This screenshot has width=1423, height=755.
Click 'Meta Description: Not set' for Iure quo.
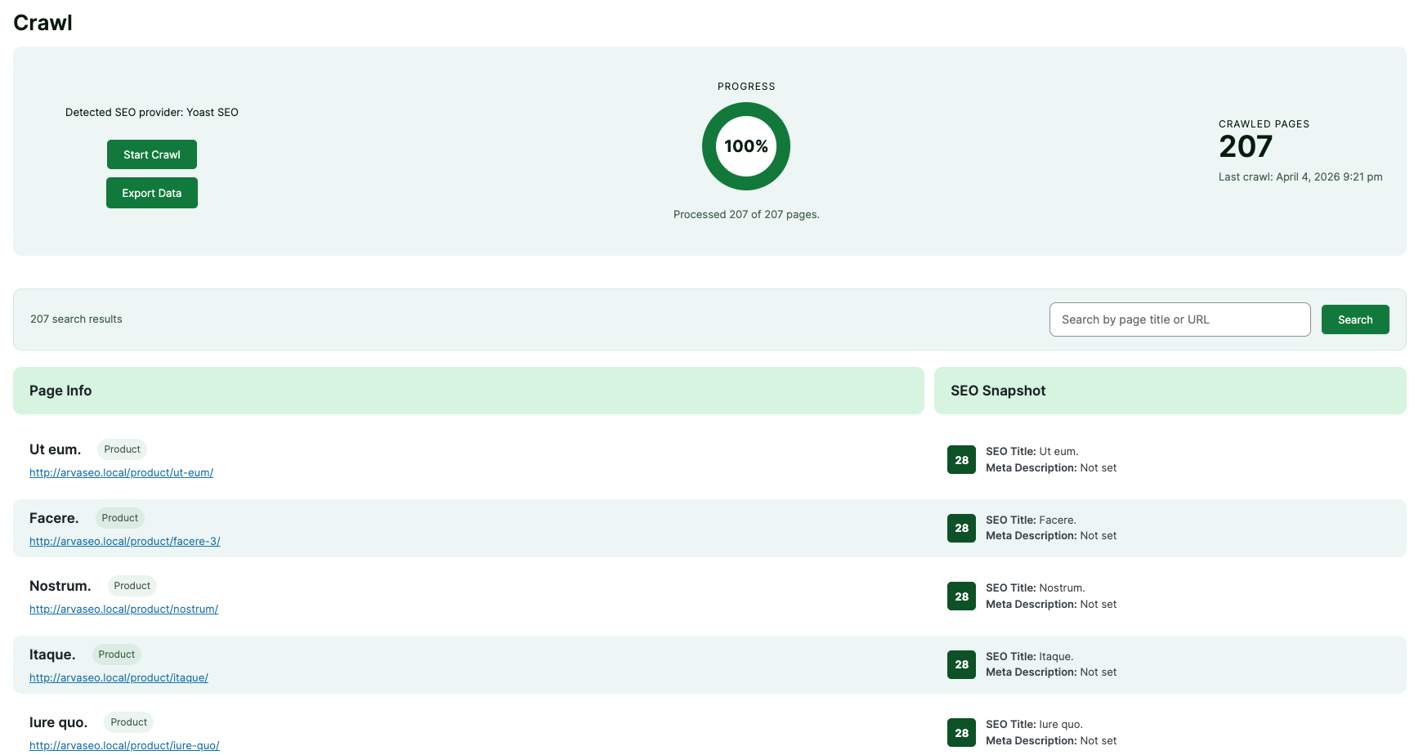tap(1051, 741)
